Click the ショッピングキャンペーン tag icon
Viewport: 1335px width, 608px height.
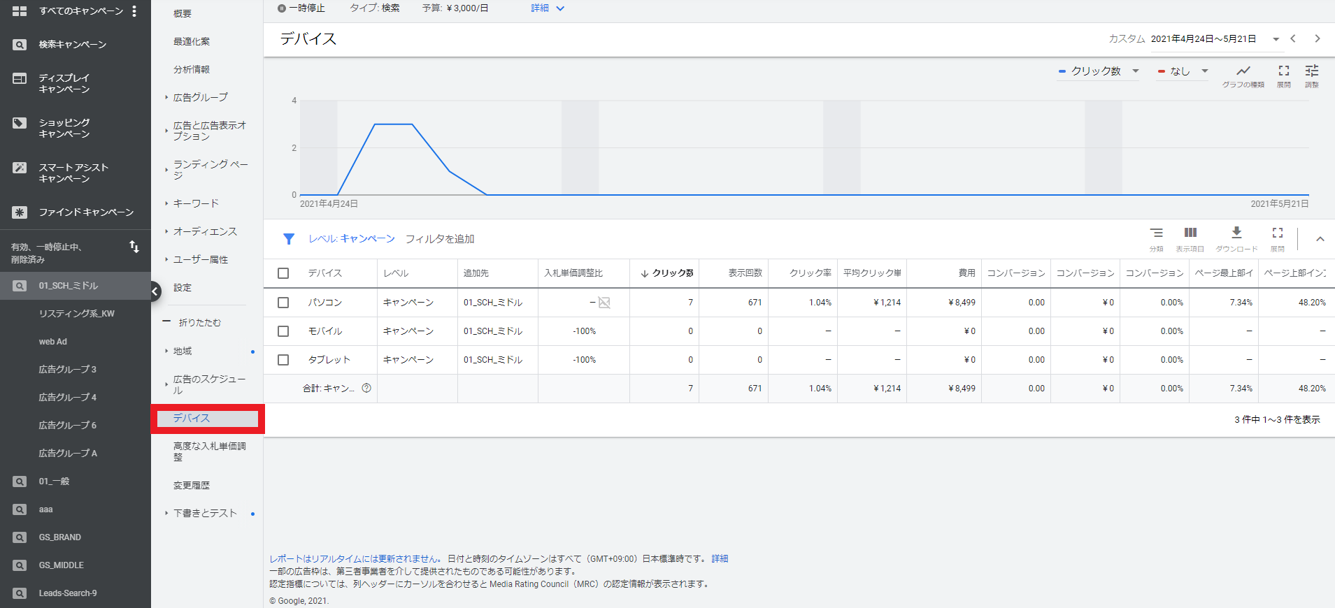pyautogui.click(x=20, y=123)
